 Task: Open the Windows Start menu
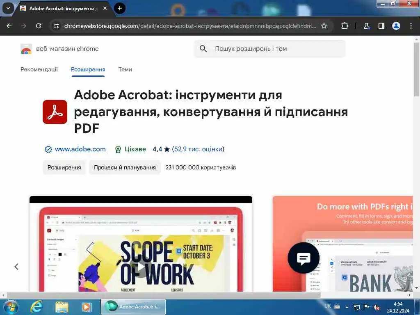tap(10, 307)
